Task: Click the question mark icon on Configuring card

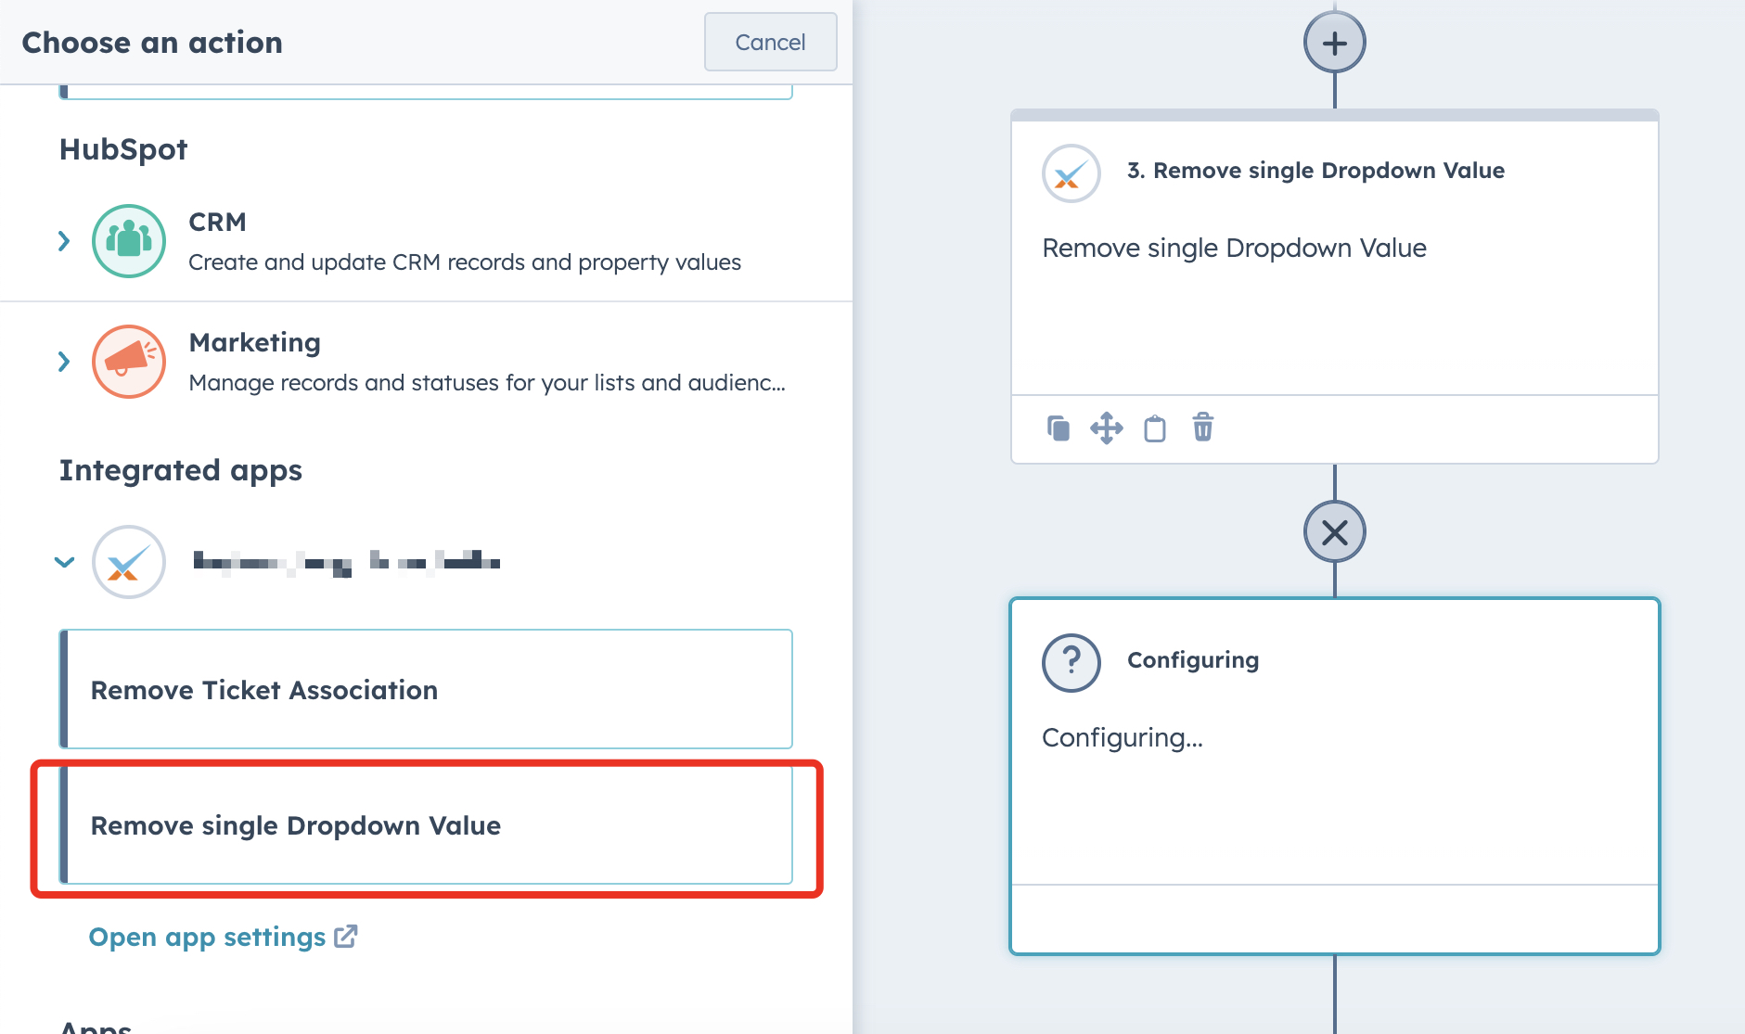Action: coord(1071,660)
